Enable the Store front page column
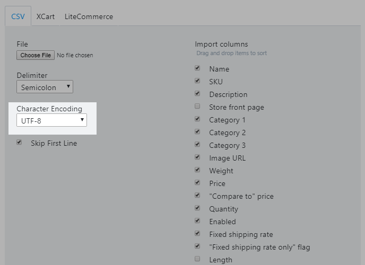The image size is (365, 265). [x=198, y=107]
